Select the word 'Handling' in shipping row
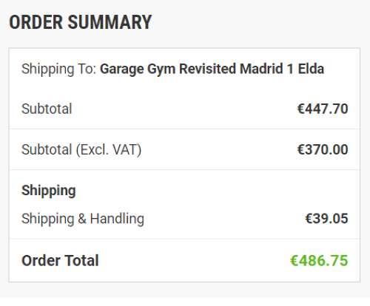The width and height of the screenshot is (370, 306). [x=117, y=219]
